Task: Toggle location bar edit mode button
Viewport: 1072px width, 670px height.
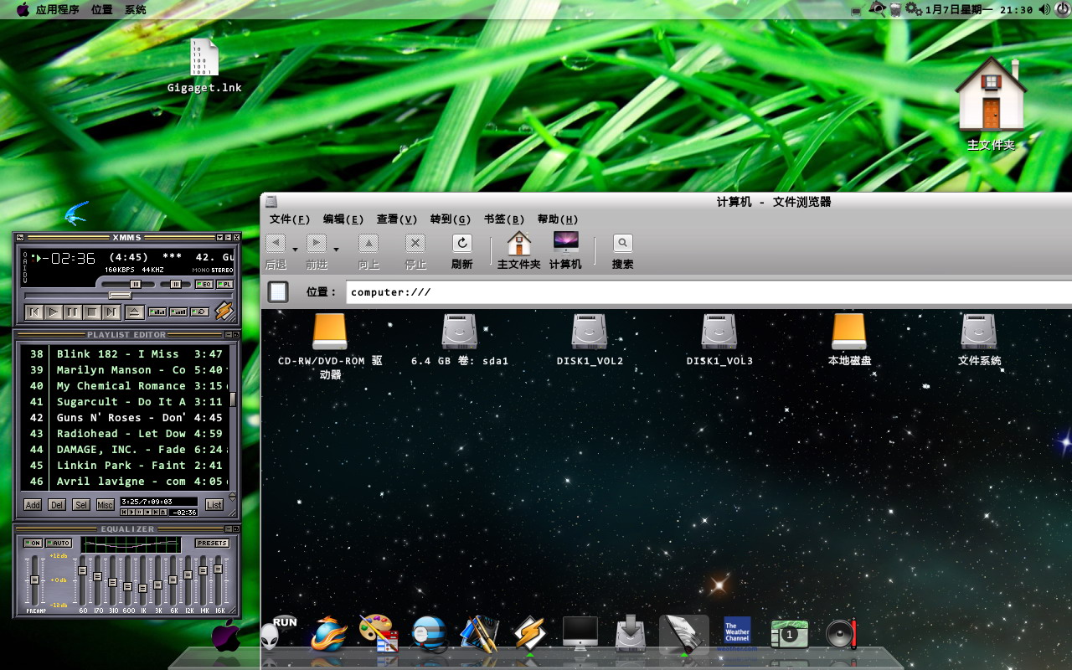Action: [x=278, y=291]
